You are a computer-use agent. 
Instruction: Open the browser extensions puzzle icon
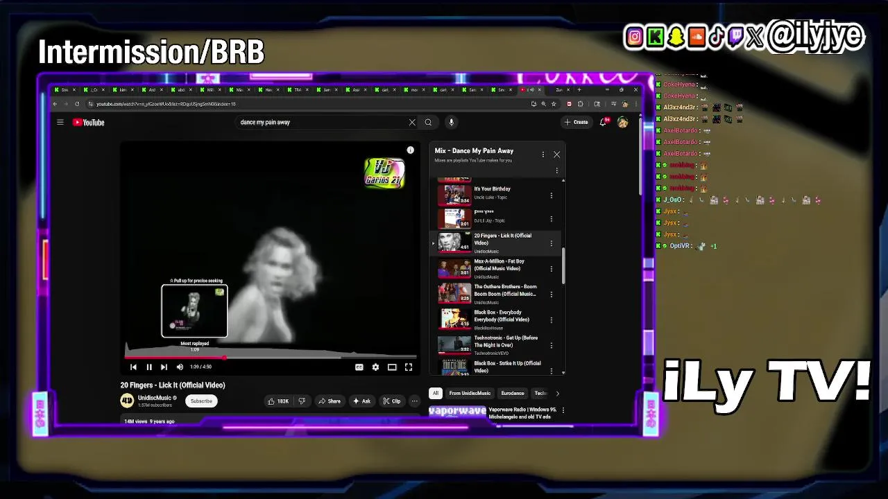[581, 104]
